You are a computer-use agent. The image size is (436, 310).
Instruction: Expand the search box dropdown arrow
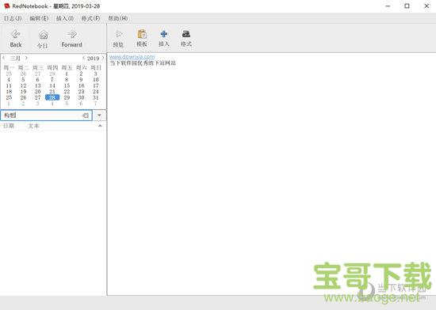click(x=99, y=115)
